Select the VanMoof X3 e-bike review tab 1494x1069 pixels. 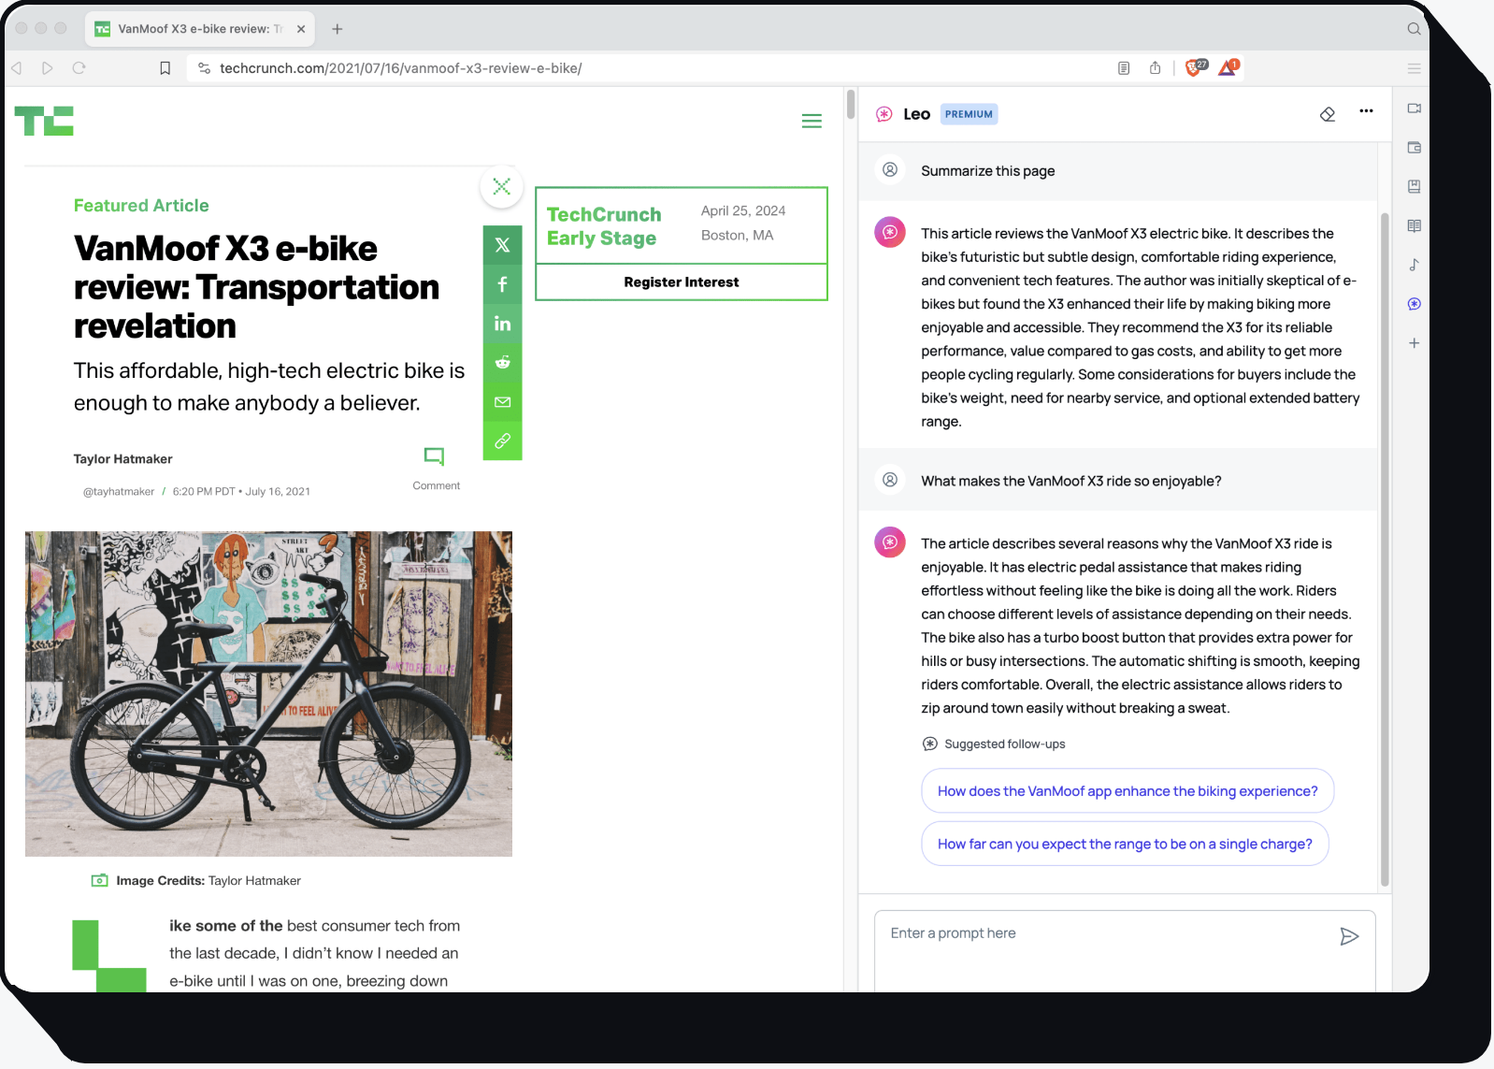coord(200,29)
